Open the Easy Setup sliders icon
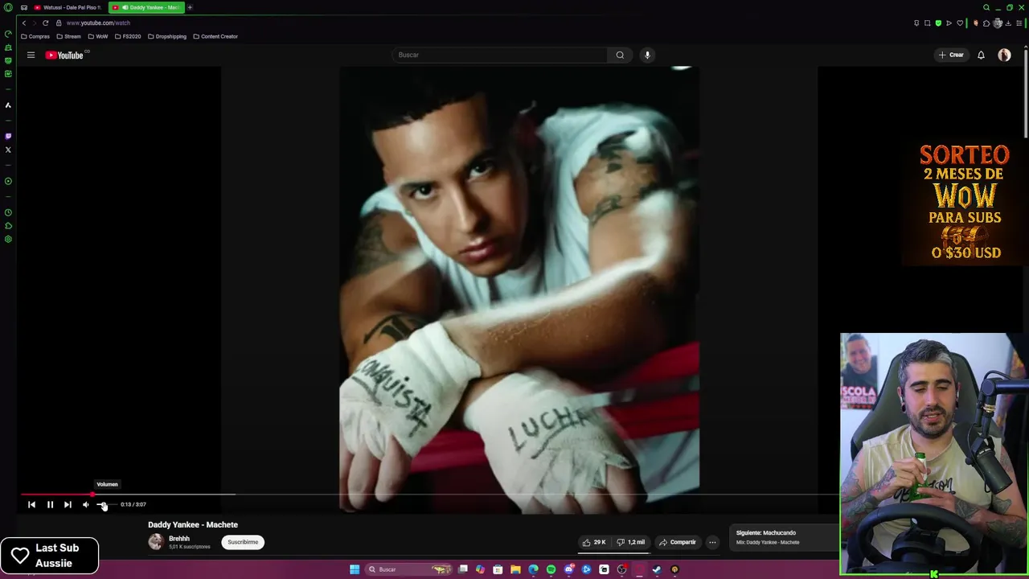Viewport: 1029px width, 579px height. click(x=1019, y=23)
